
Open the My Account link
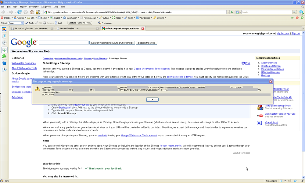pyautogui.click(x=283, y=34)
